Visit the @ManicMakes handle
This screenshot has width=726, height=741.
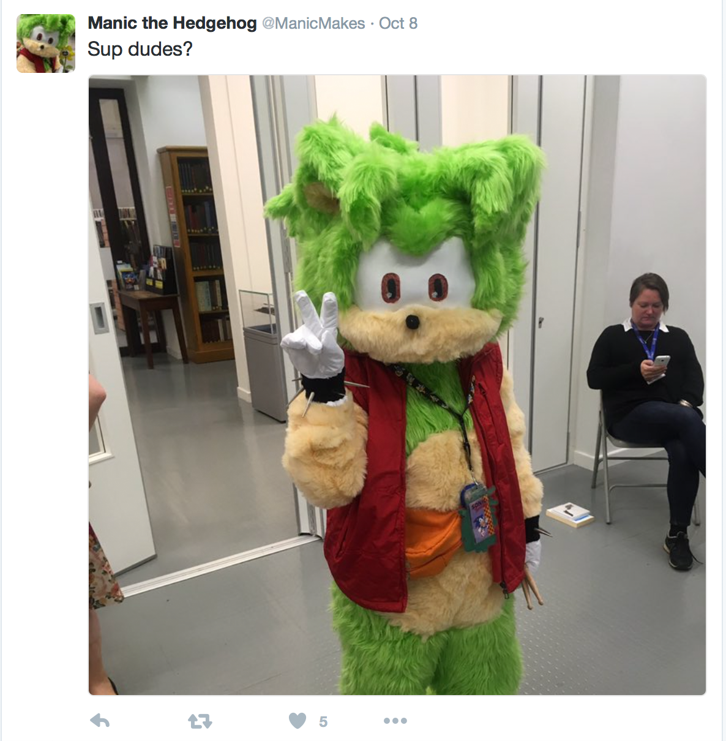coord(313,23)
